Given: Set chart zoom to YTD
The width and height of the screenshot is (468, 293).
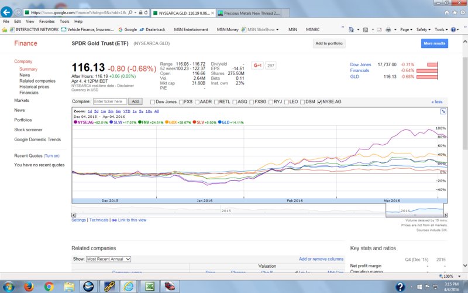Looking at the screenshot, I should tap(126, 111).
